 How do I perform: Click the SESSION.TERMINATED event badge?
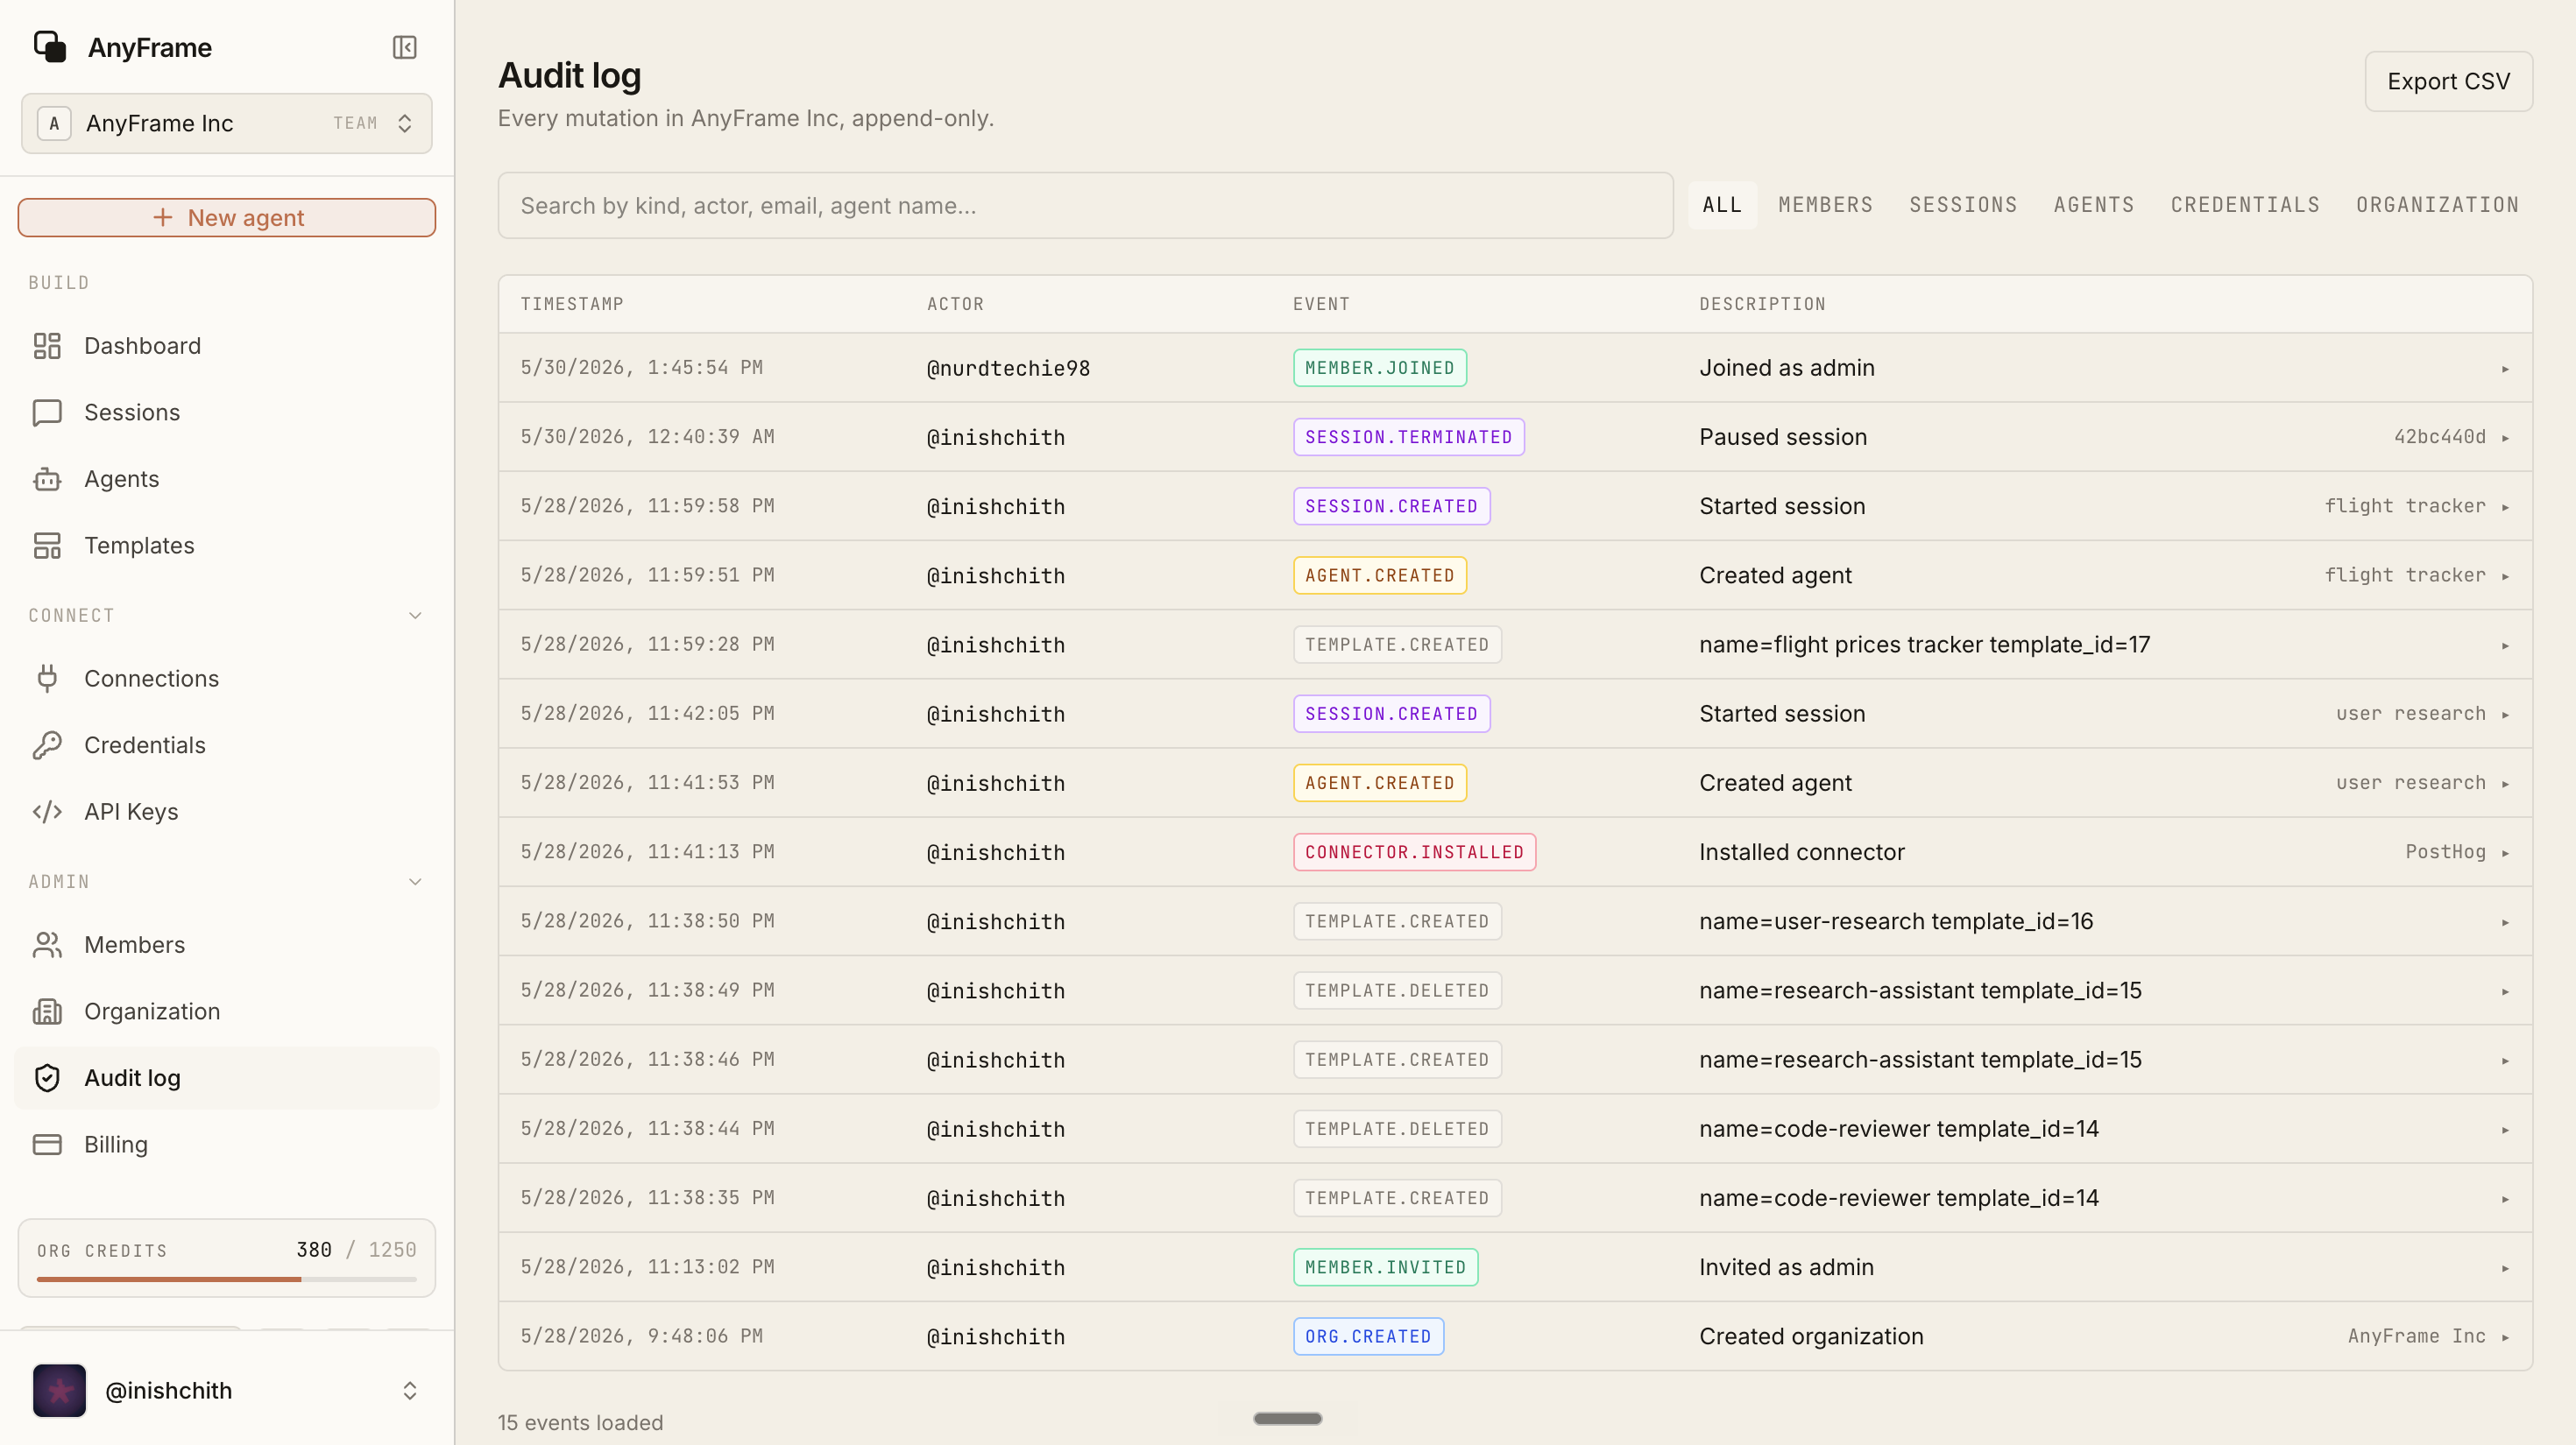pyautogui.click(x=1408, y=437)
